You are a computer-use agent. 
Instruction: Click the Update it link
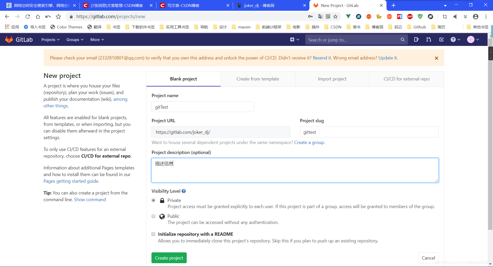click(388, 58)
